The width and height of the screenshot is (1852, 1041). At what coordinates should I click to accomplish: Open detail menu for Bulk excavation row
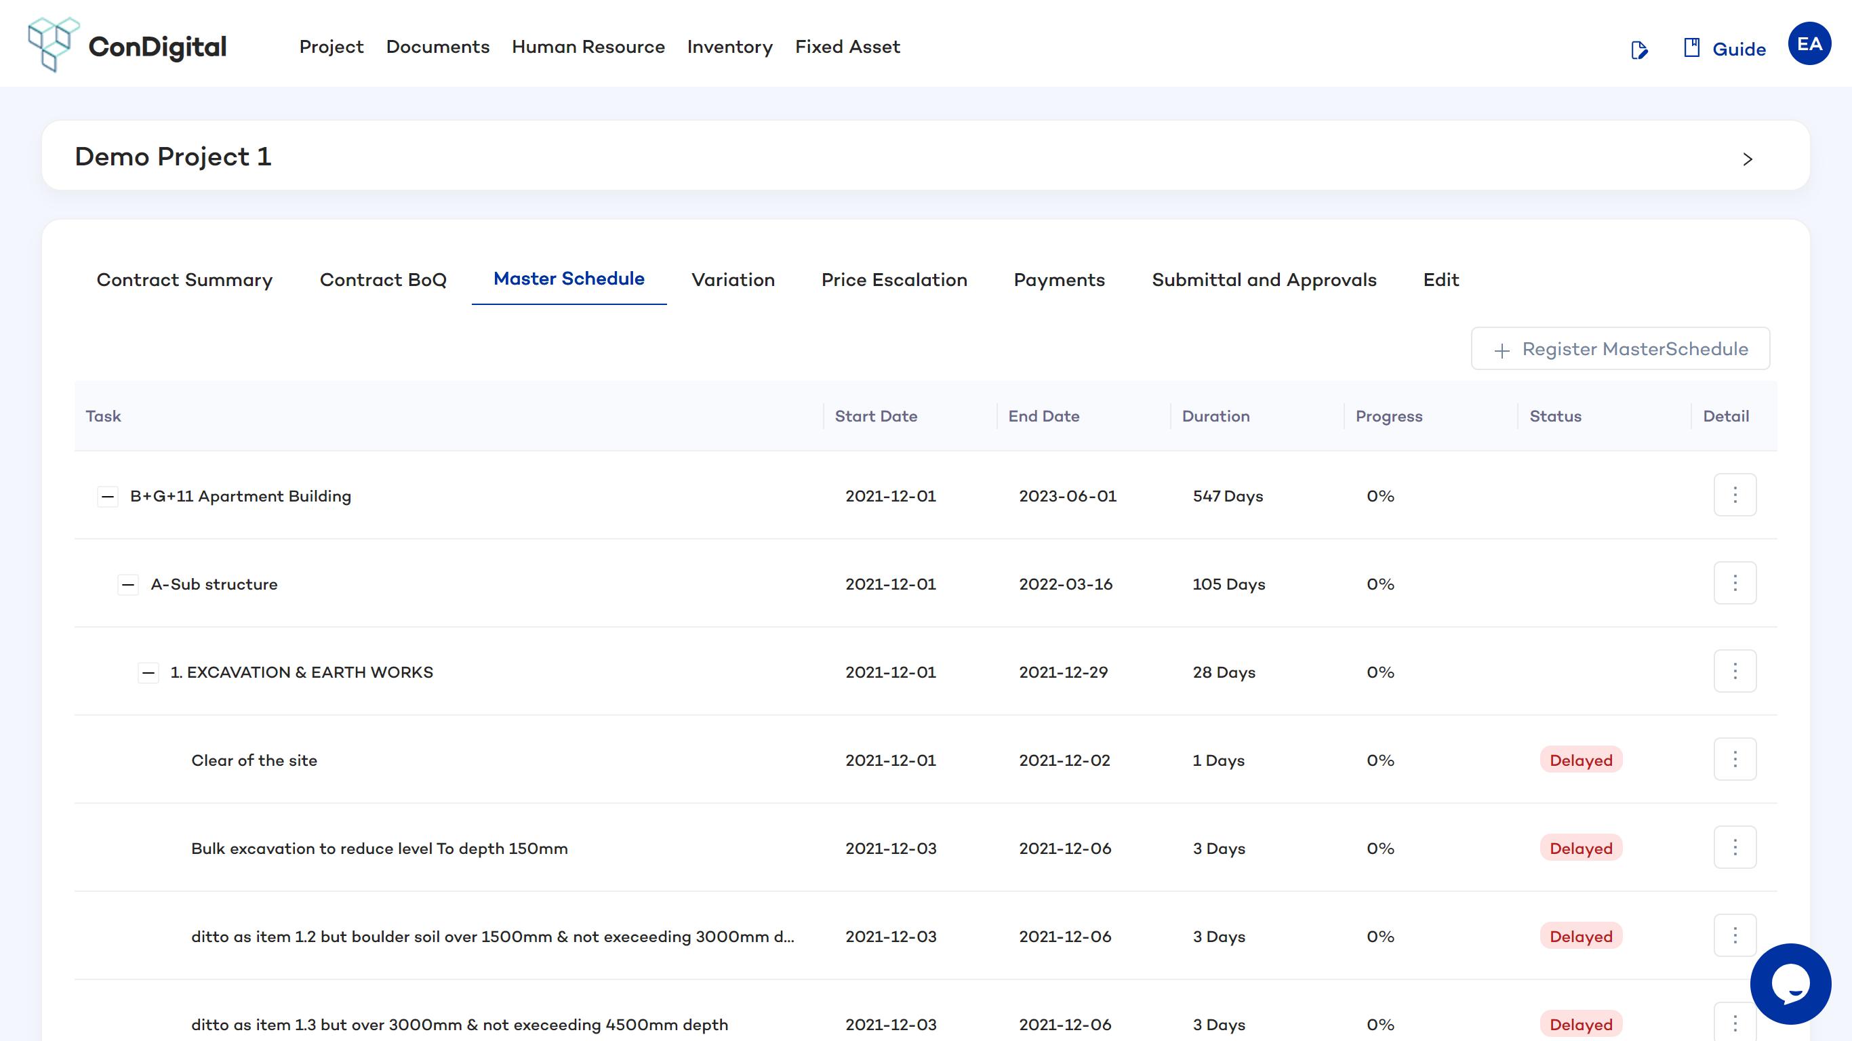pos(1734,848)
